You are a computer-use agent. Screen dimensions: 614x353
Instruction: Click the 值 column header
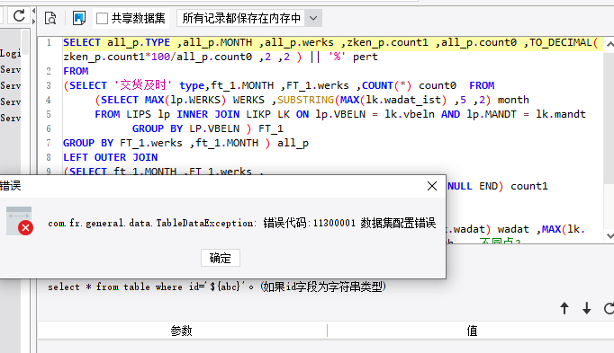coord(472,331)
